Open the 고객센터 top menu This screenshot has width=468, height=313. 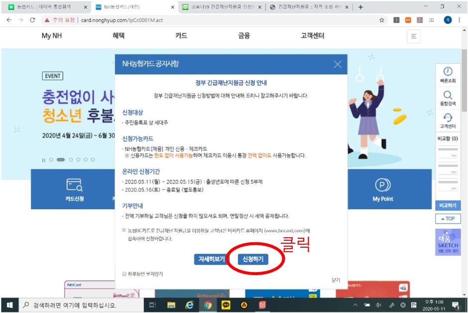(313, 35)
